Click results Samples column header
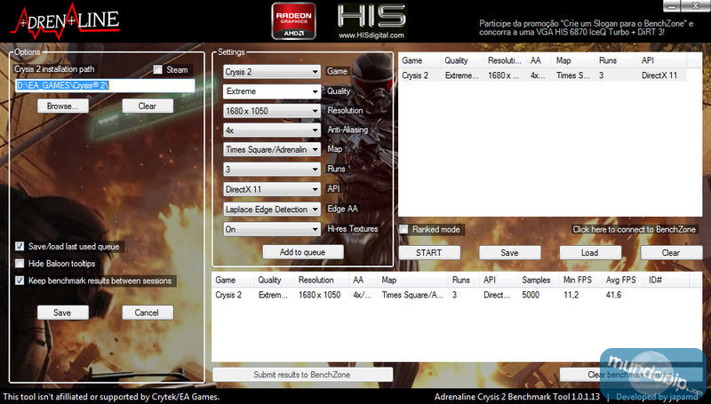Image resolution: width=711 pixels, height=404 pixels. tap(539, 280)
